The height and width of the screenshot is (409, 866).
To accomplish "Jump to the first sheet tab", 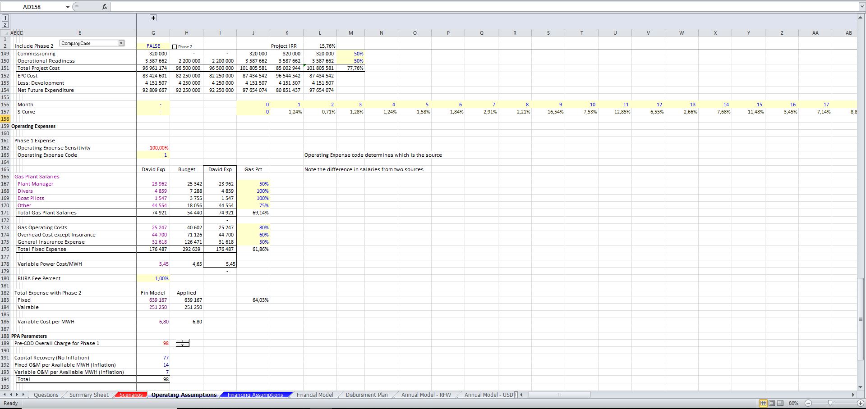I will [x=5, y=395].
